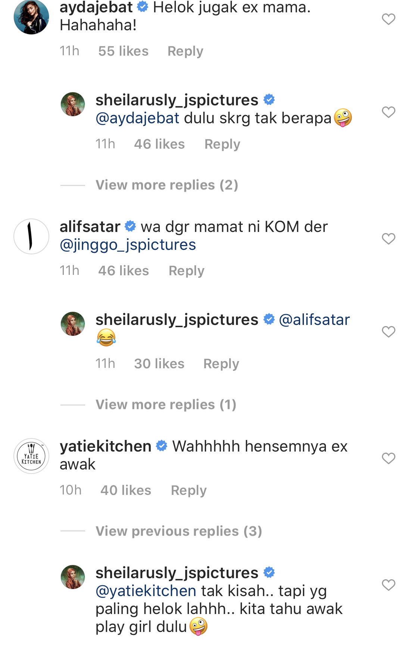Viewport: 420px width, 645px height.
Task: Like sheilarusly's reply to aydajebat
Action: click(388, 112)
